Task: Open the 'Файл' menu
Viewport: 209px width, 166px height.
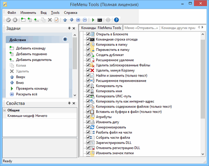Action: point(11,13)
